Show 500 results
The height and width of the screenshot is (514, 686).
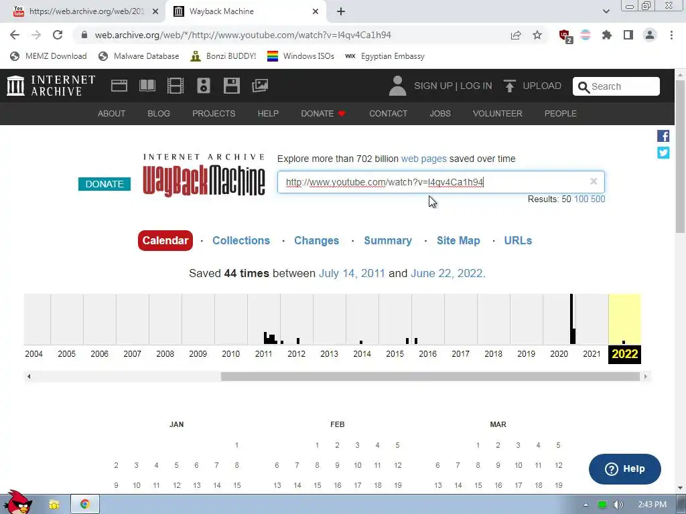click(x=598, y=199)
